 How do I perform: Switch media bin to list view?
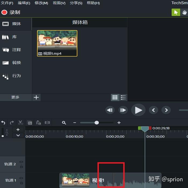tap(123, 97)
